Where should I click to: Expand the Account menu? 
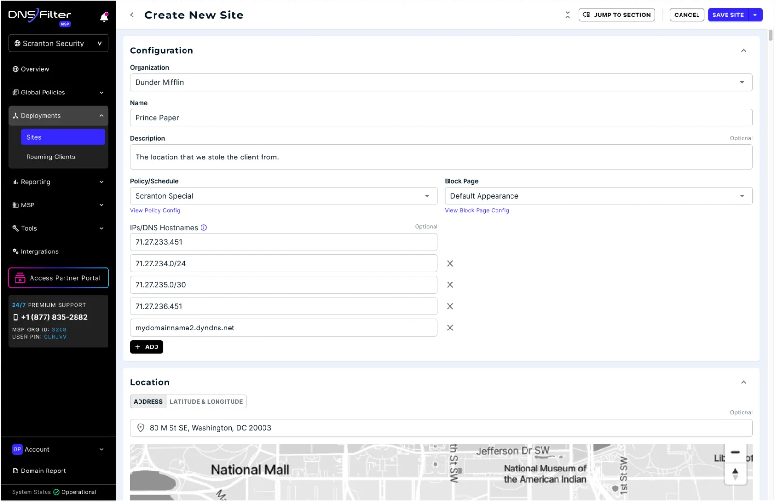coord(58,450)
